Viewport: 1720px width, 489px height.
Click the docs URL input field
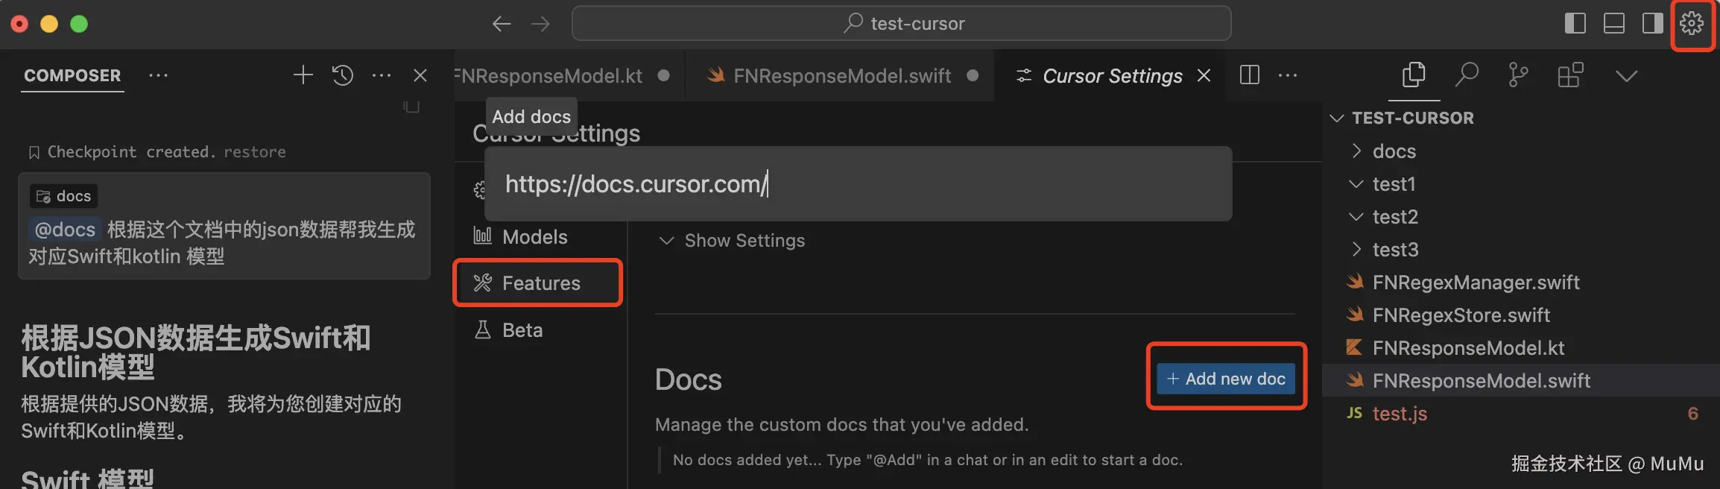(857, 184)
